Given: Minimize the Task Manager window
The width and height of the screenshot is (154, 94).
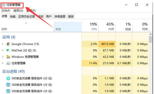Looking at the screenshot, I should (x=126, y=5).
